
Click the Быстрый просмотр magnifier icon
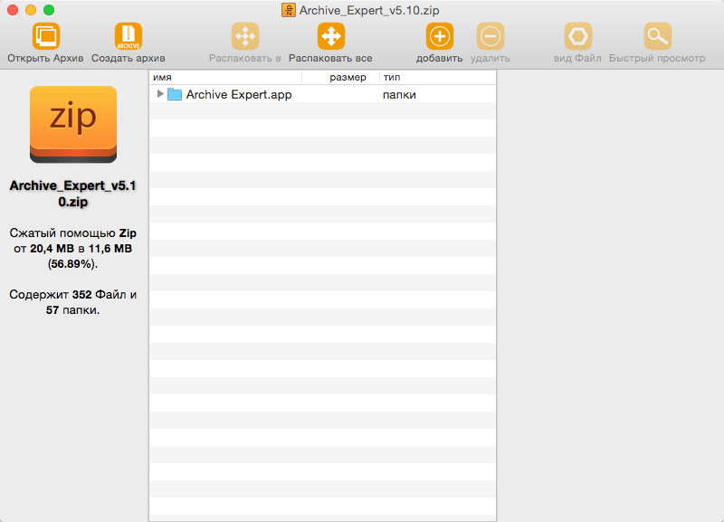point(657,36)
